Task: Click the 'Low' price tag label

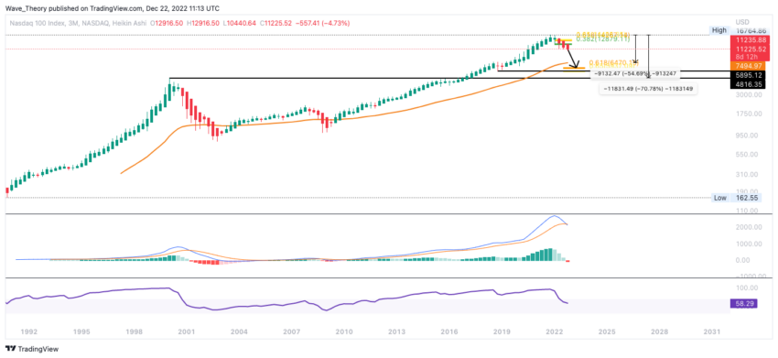Action: [x=720, y=198]
